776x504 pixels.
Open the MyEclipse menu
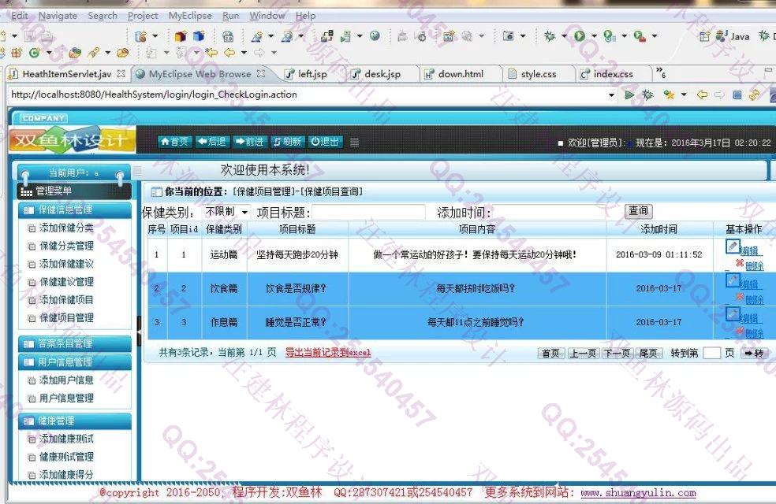pos(189,16)
